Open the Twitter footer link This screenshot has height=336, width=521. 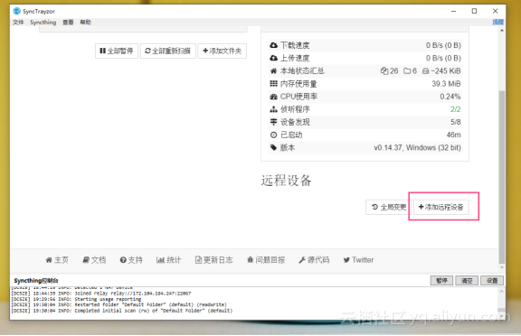358,260
